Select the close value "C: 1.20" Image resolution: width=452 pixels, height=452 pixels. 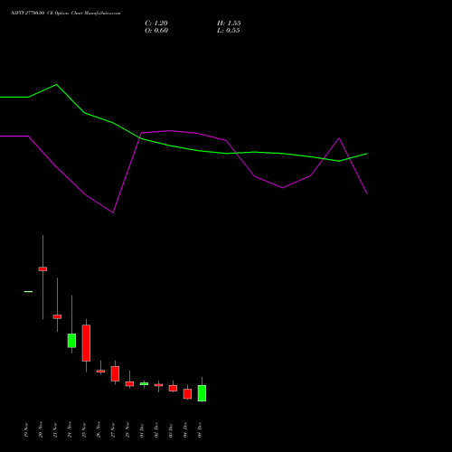[x=156, y=24]
